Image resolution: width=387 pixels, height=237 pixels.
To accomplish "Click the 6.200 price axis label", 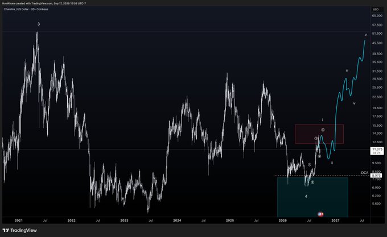I will (376, 196).
